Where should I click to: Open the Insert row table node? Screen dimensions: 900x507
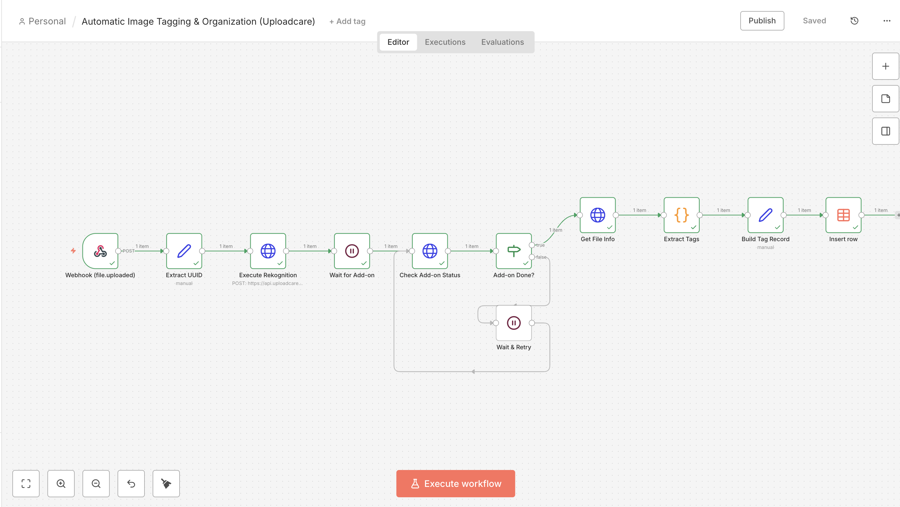click(843, 215)
